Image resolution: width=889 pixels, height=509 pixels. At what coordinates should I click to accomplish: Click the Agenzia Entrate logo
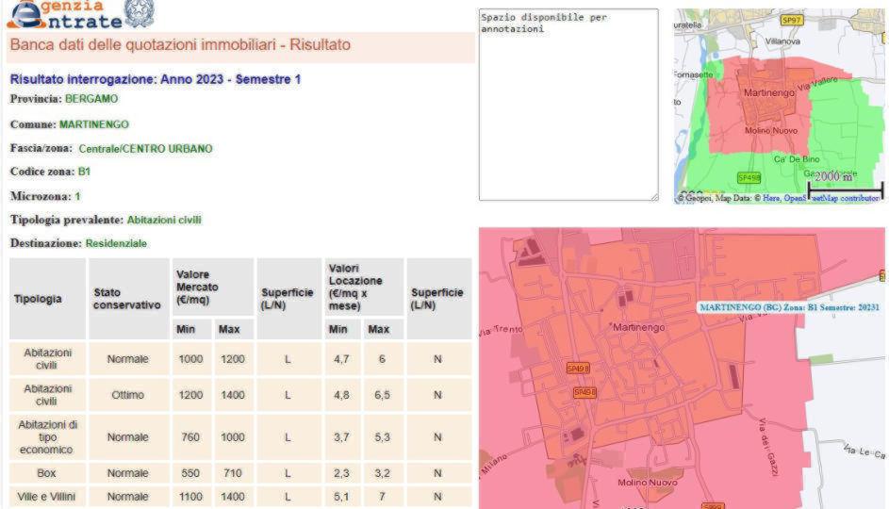66,15
